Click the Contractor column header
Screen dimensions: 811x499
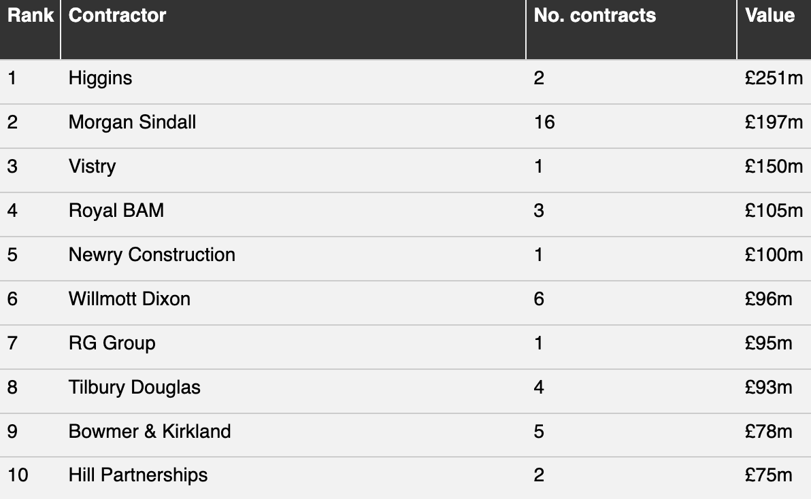[118, 16]
